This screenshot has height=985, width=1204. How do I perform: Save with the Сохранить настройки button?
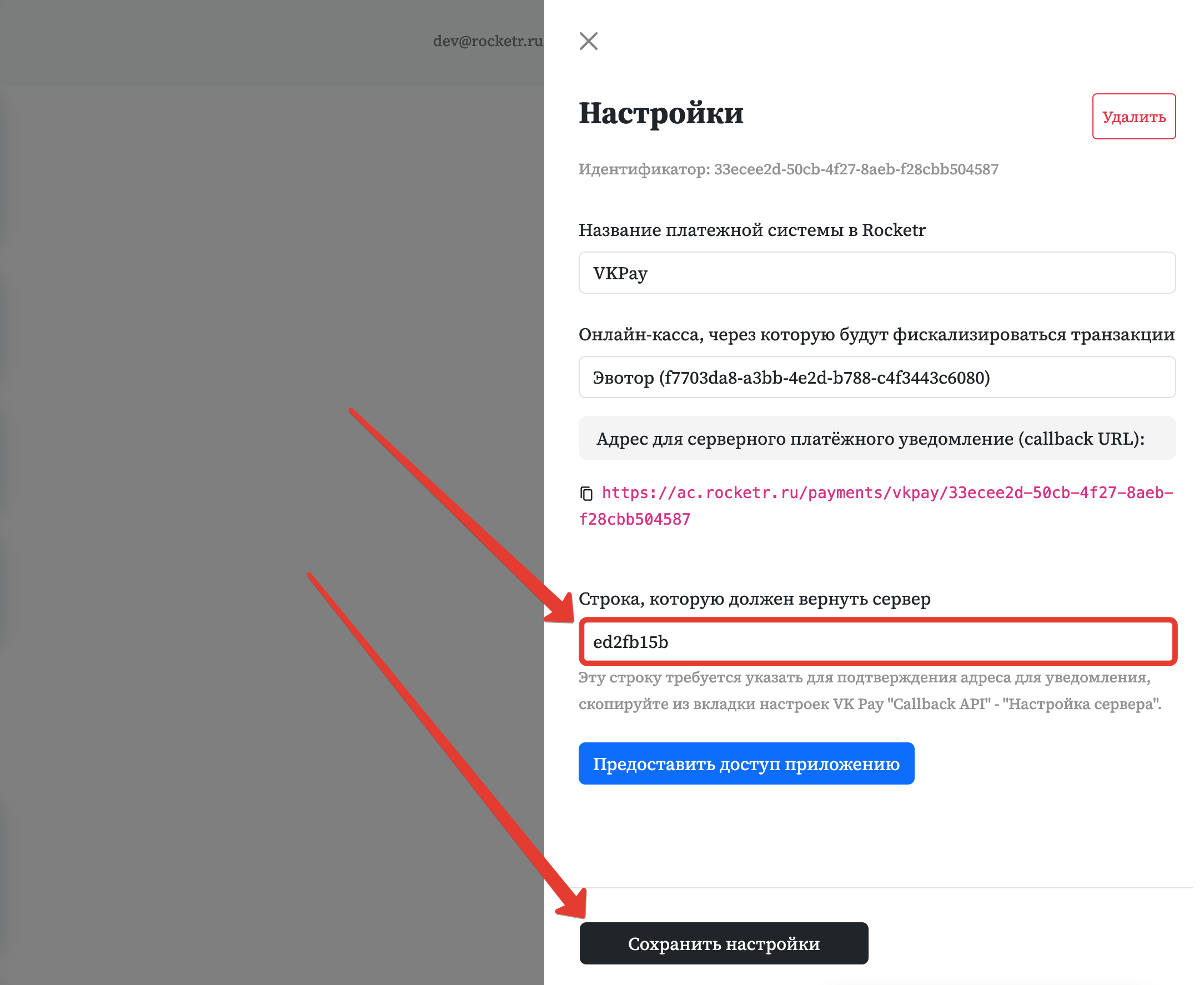724,943
